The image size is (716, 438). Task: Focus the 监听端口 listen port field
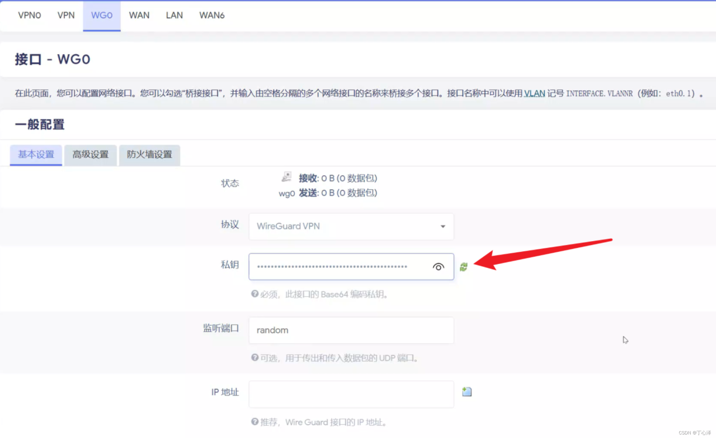[x=351, y=330]
